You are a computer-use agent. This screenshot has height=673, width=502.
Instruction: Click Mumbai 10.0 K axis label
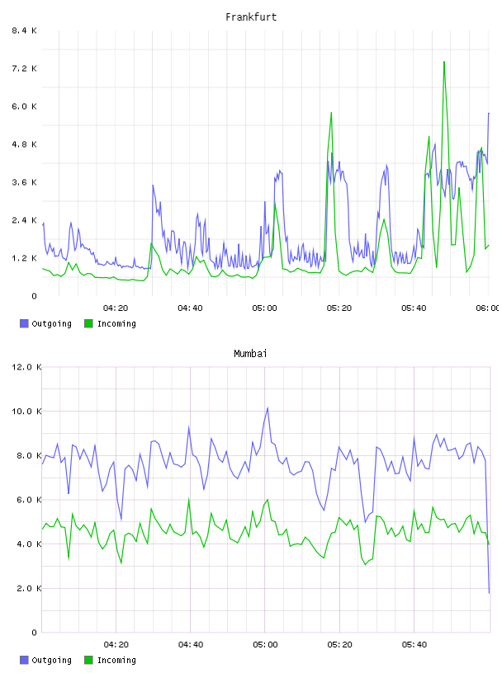(x=26, y=412)
